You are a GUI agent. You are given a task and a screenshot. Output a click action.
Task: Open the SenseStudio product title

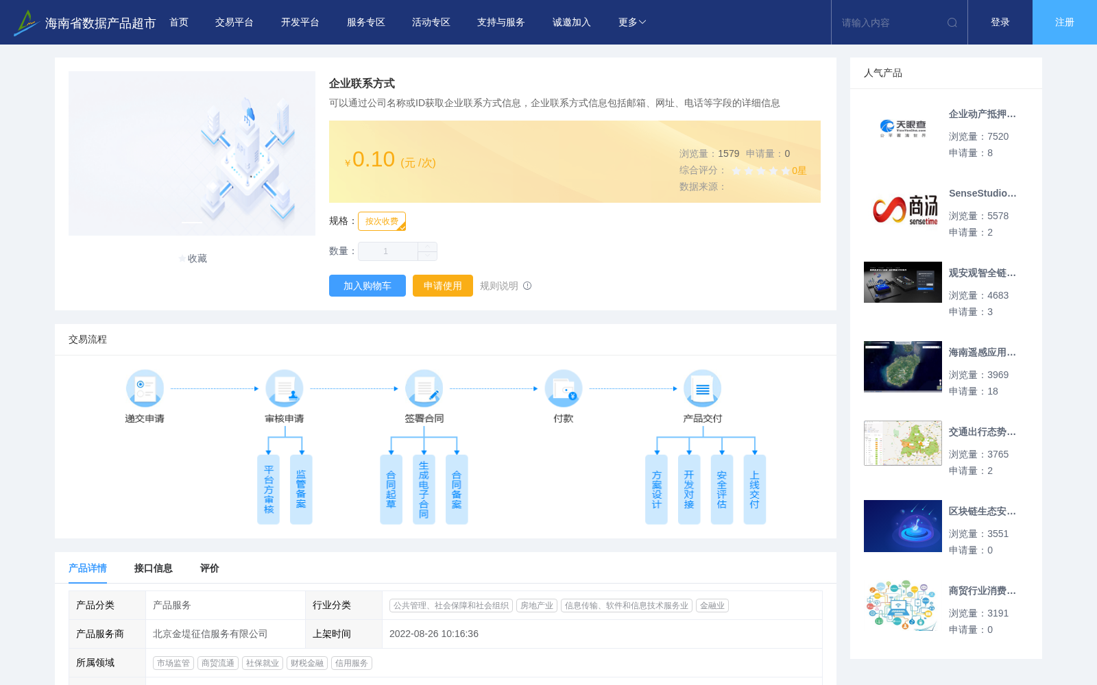point(983,193)
